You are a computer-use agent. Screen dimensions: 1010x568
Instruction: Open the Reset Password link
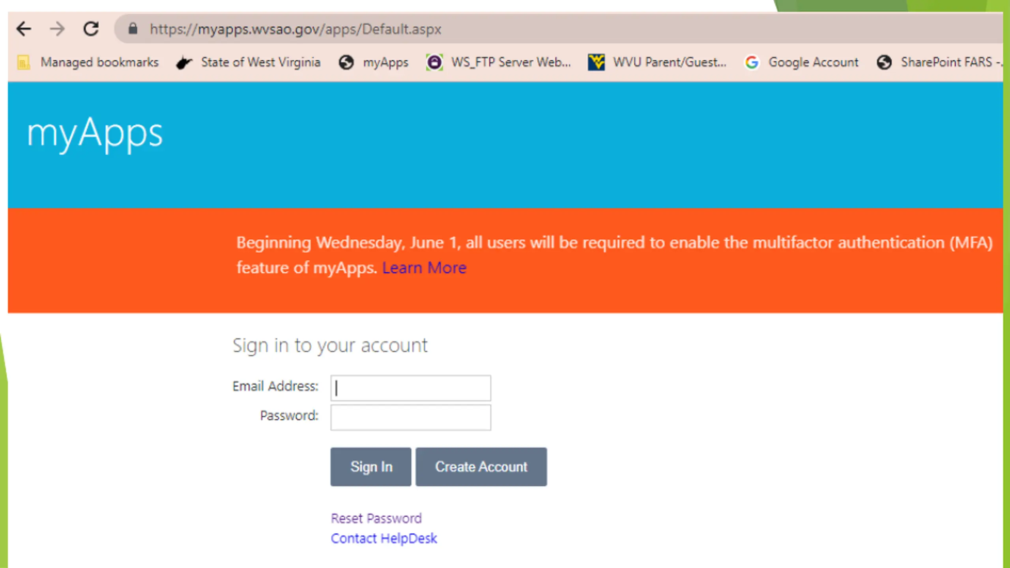click(x=376, y=518)
